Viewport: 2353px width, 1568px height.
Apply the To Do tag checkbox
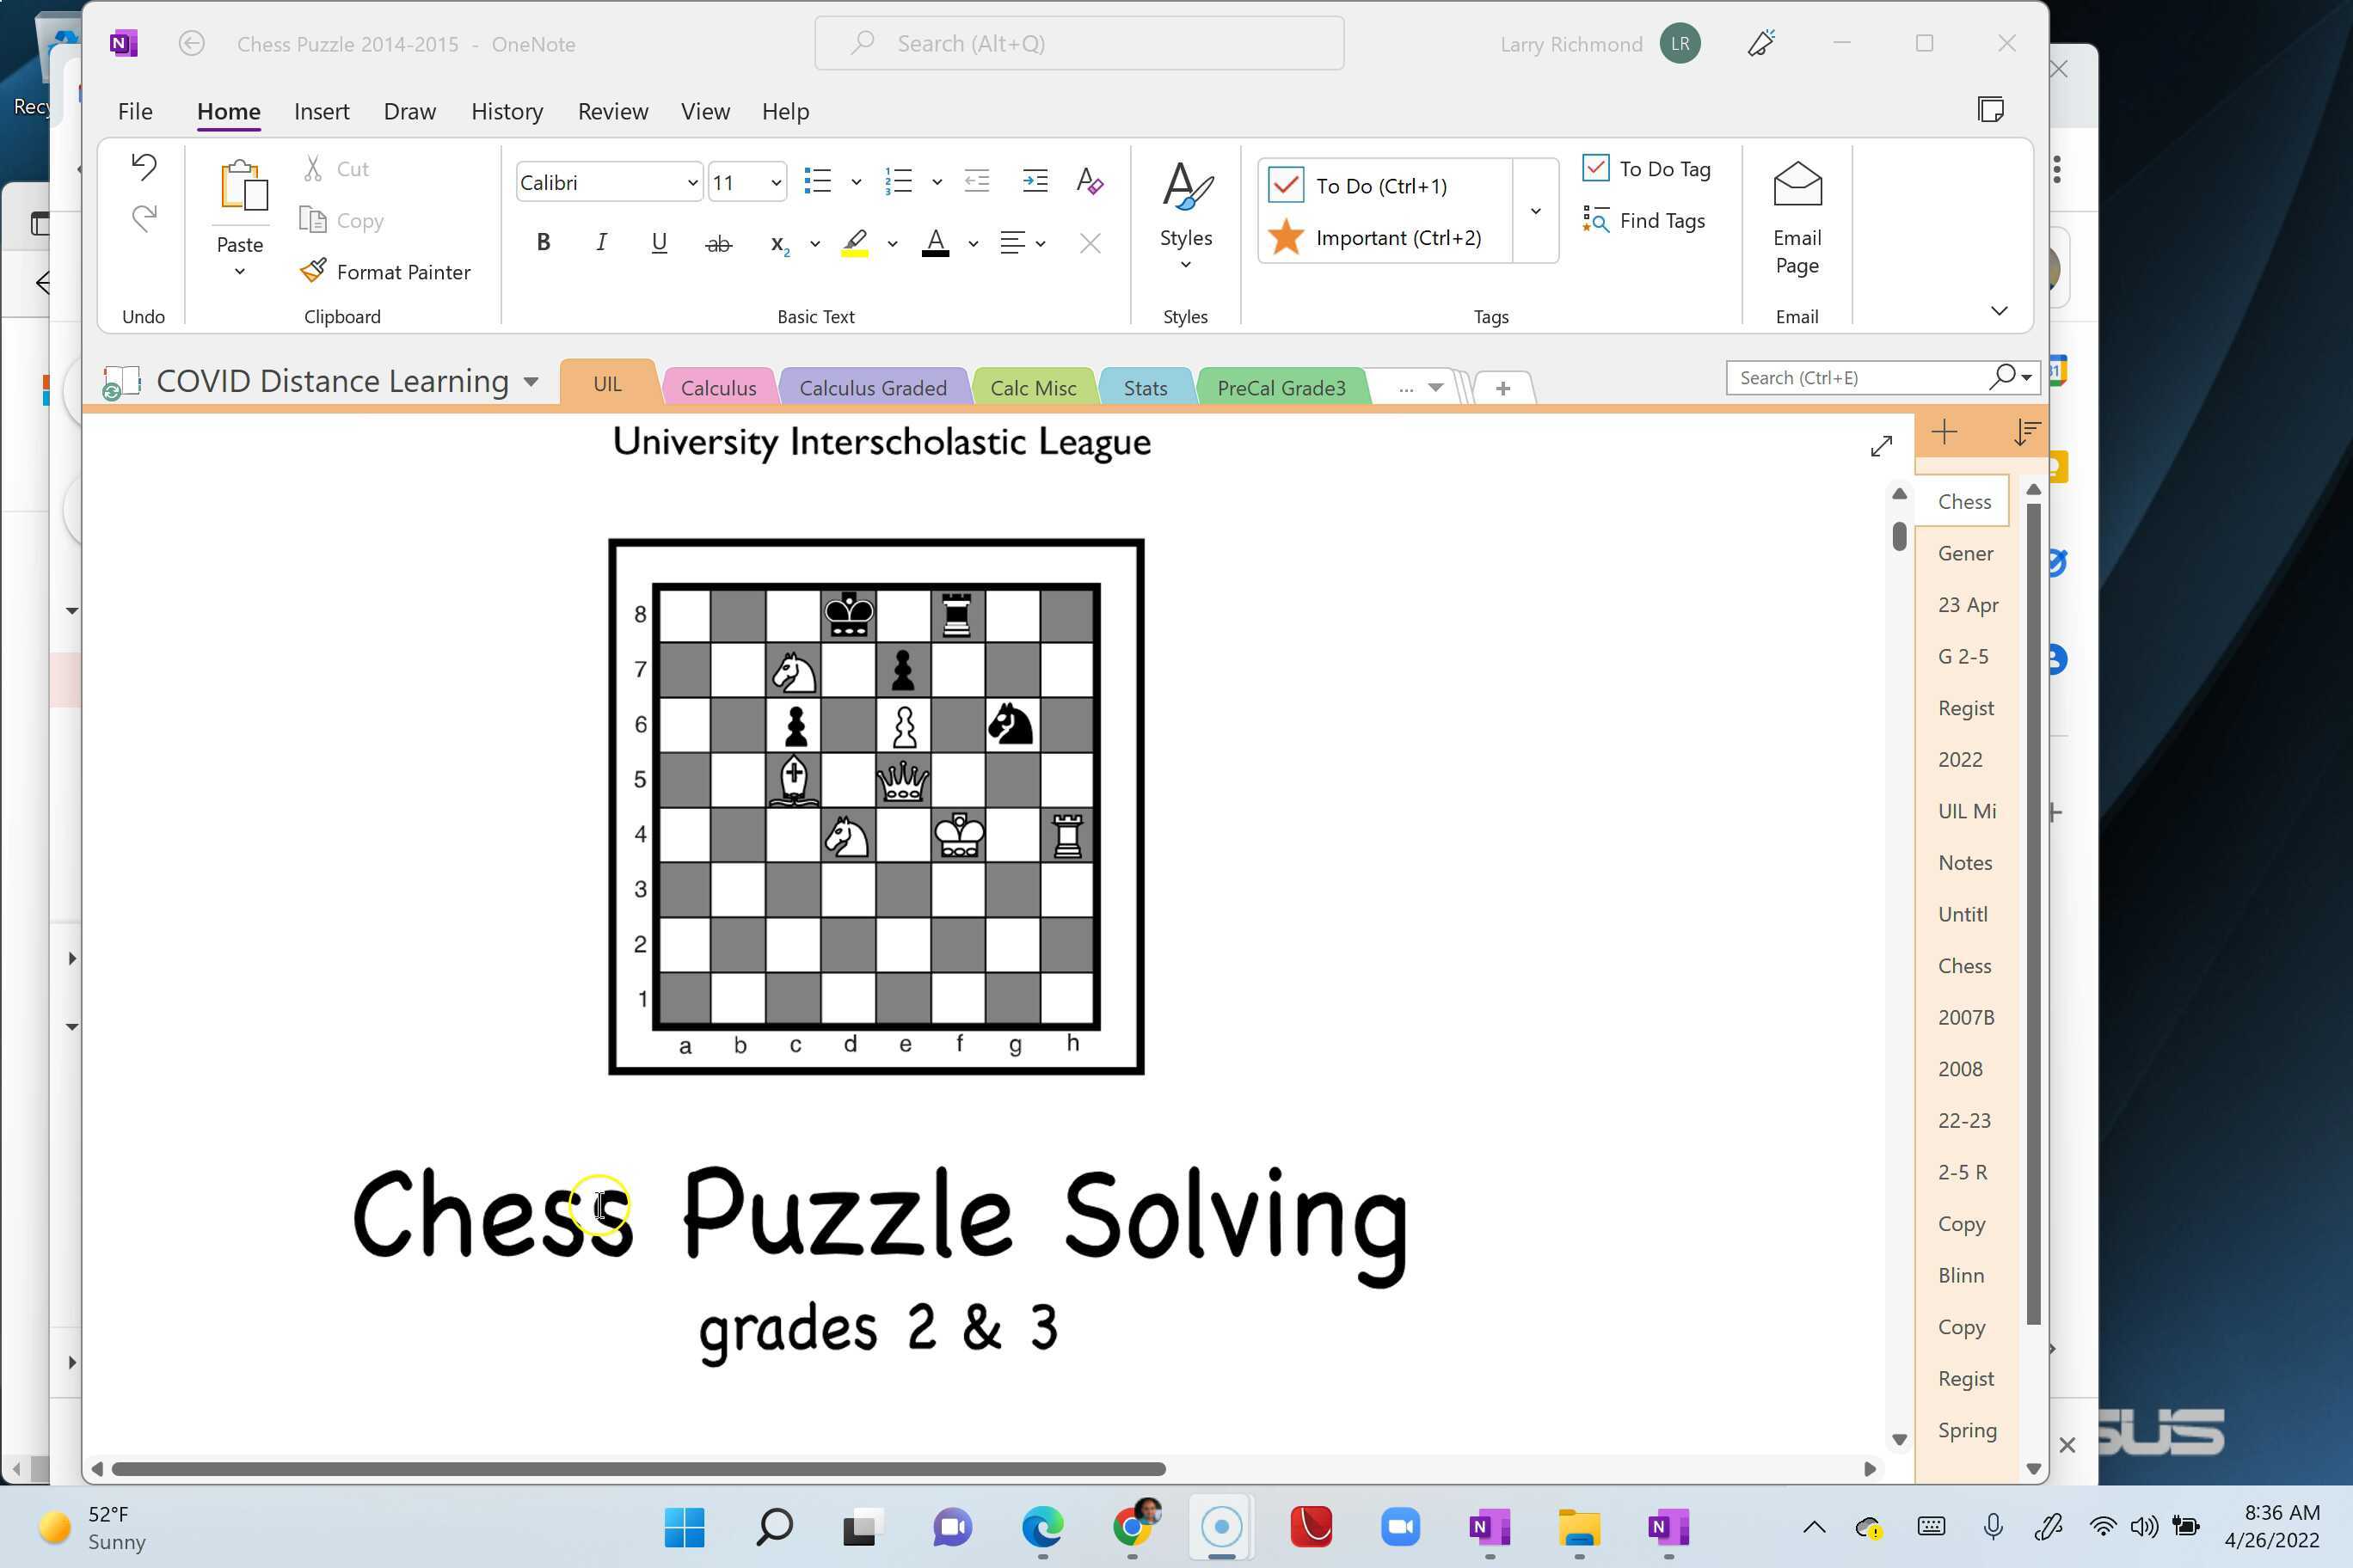click(1285, 185)
